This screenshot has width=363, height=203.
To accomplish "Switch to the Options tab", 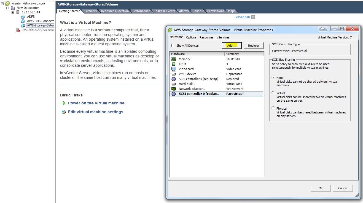I will [191, 37].
